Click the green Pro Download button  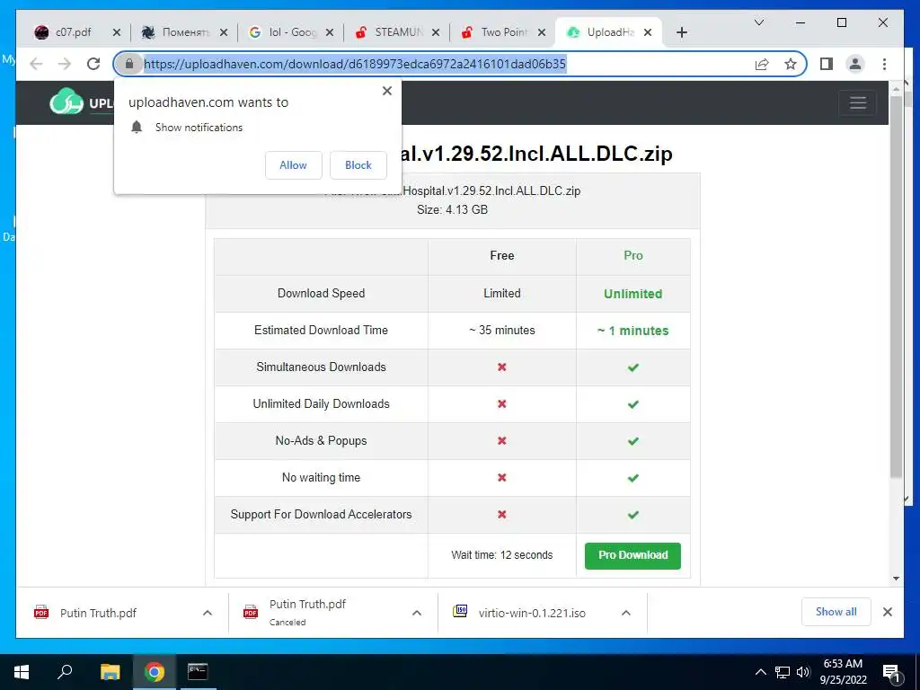(x=632, y=555)
